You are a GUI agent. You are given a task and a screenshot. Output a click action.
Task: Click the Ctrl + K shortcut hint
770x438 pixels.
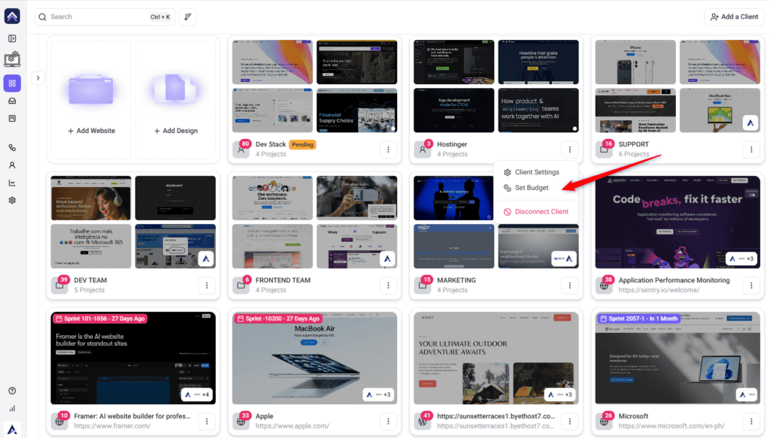[x=160, y=17]
